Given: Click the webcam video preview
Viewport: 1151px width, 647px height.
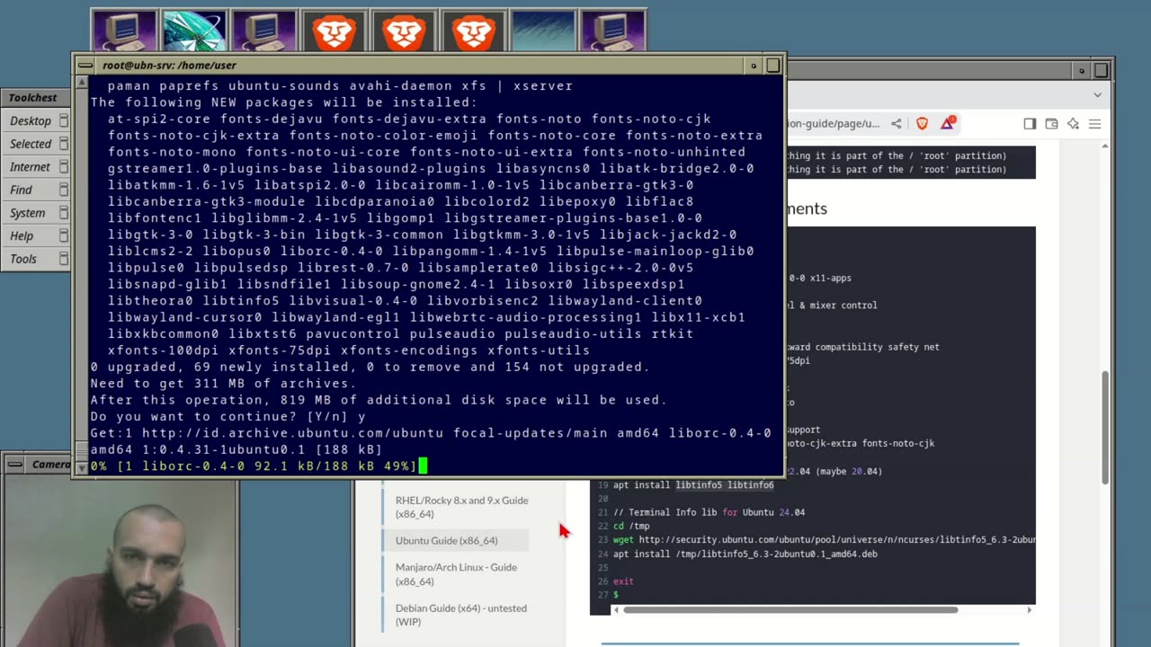Looking at the screenshot, I should tap(120, 562).
